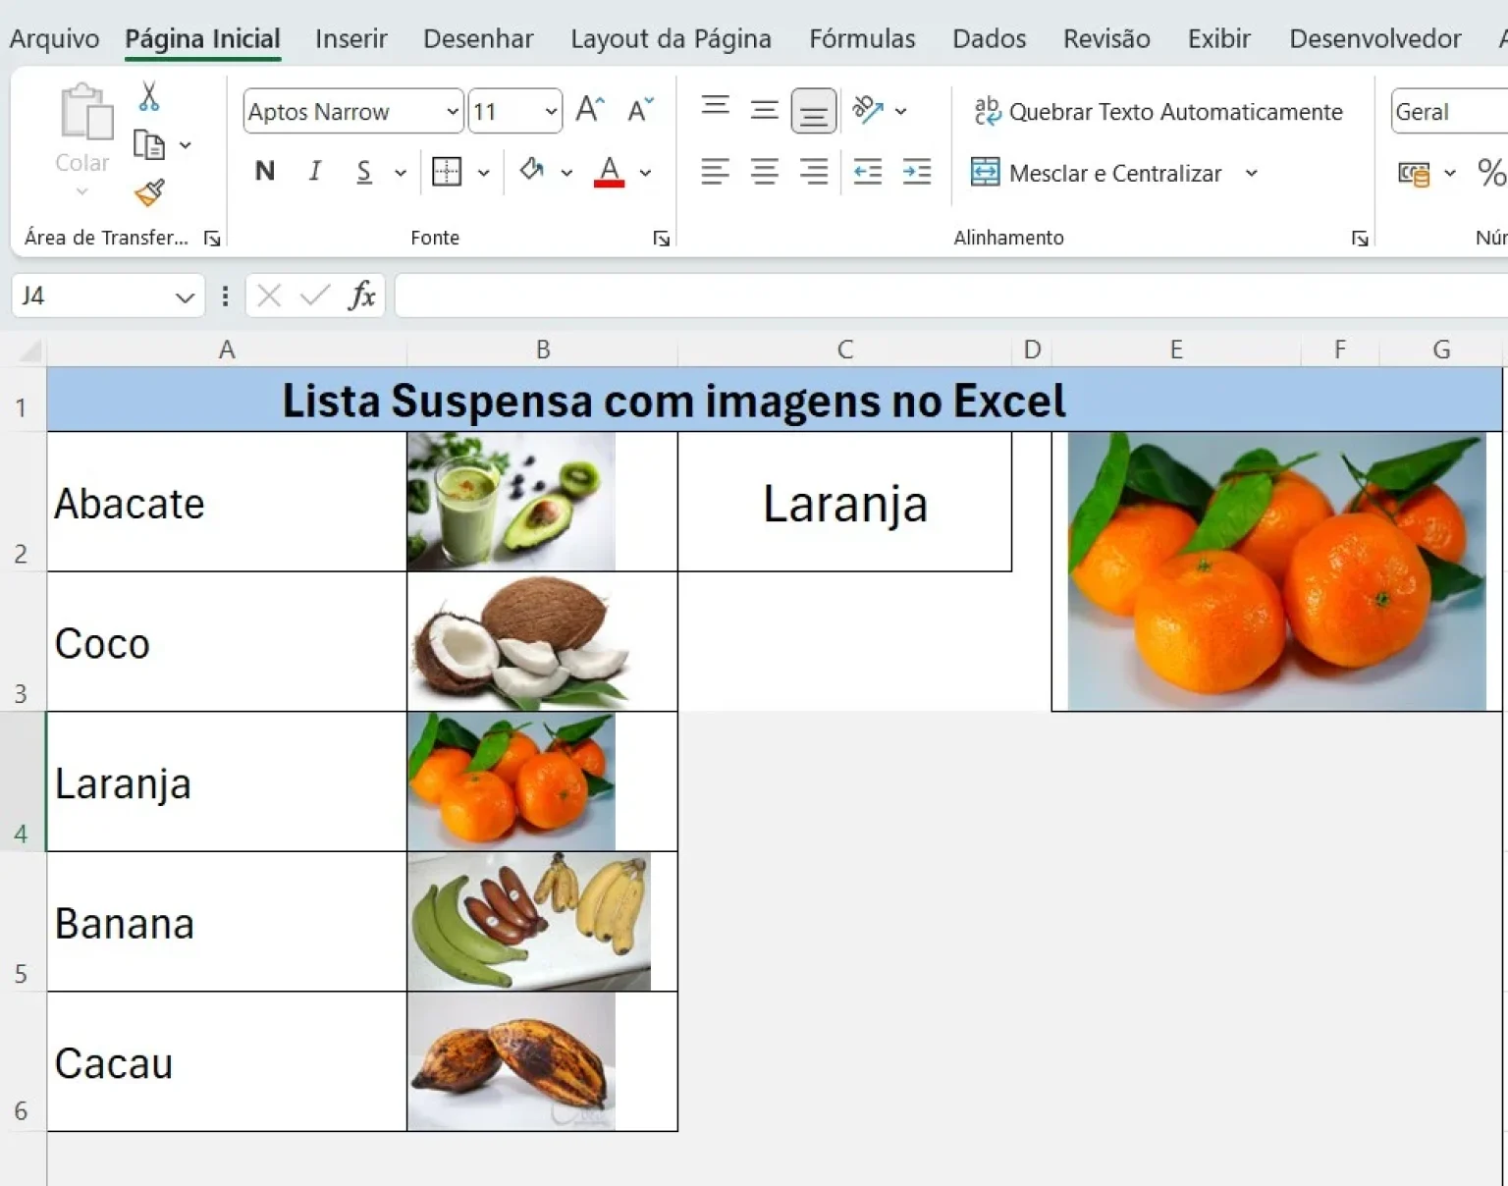Open the Exibir tab
The image size is (1508, 1186).
1219,38
